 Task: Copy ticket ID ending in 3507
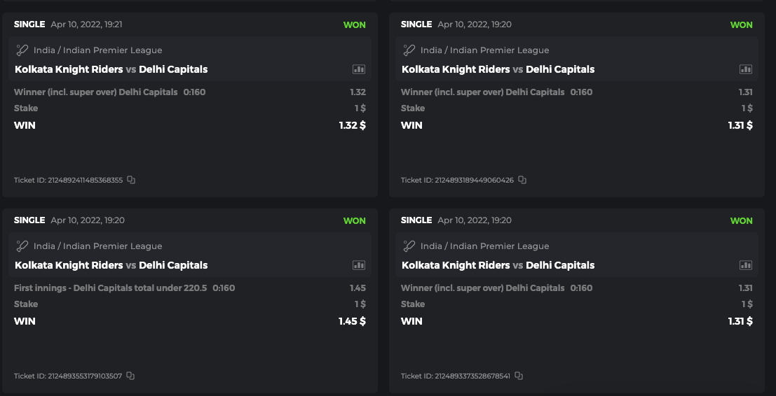(x=130, y=376)
